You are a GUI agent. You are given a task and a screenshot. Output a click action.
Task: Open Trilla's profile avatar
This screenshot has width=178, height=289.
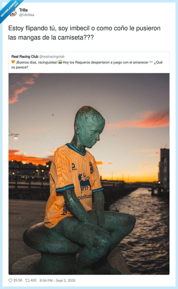[13, 13]
